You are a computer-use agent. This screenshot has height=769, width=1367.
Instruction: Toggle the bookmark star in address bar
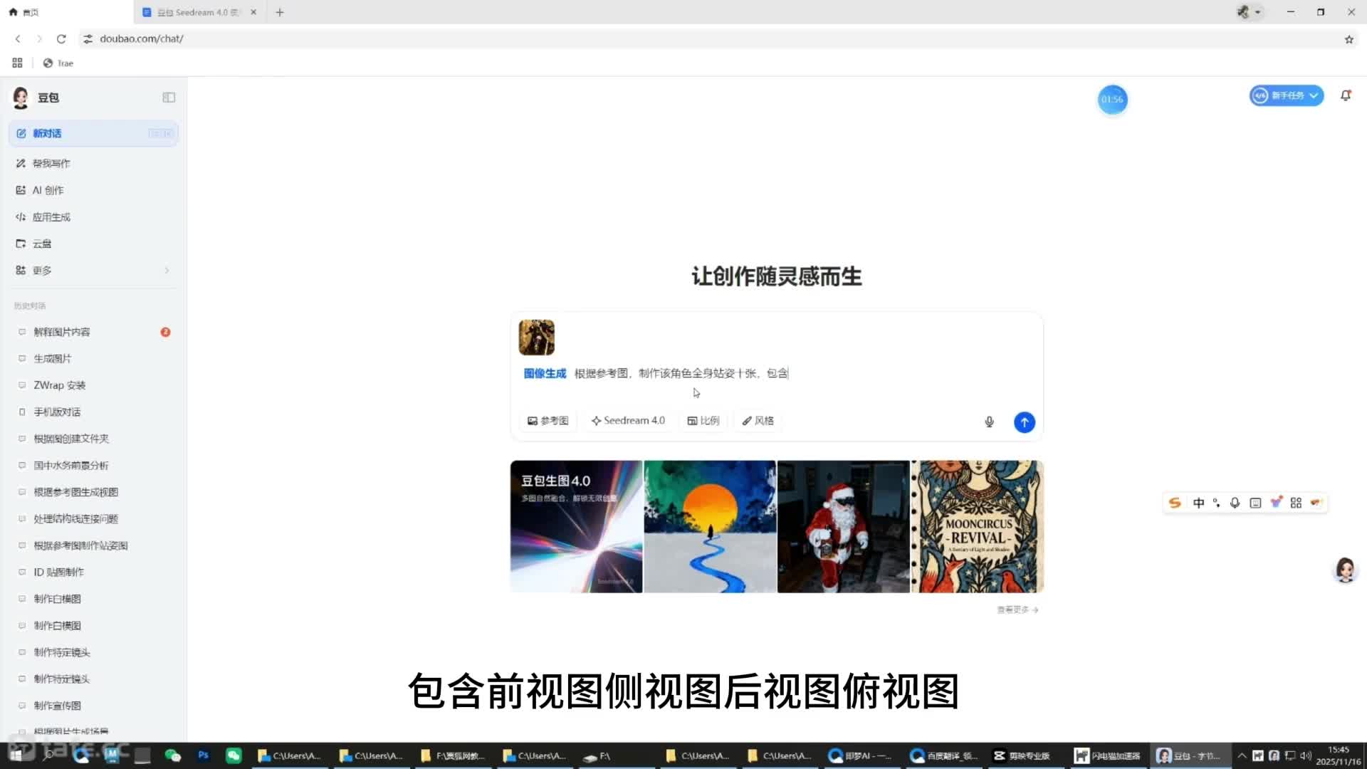point(1348,39)
